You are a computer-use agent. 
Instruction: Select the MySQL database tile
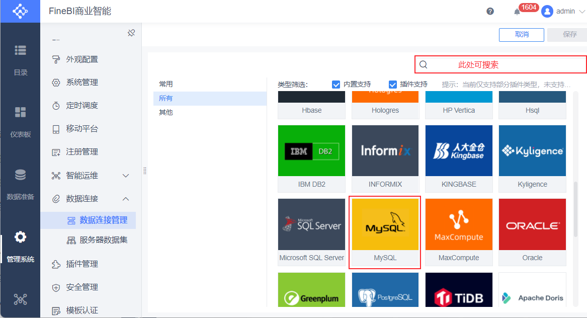point(385,232)
